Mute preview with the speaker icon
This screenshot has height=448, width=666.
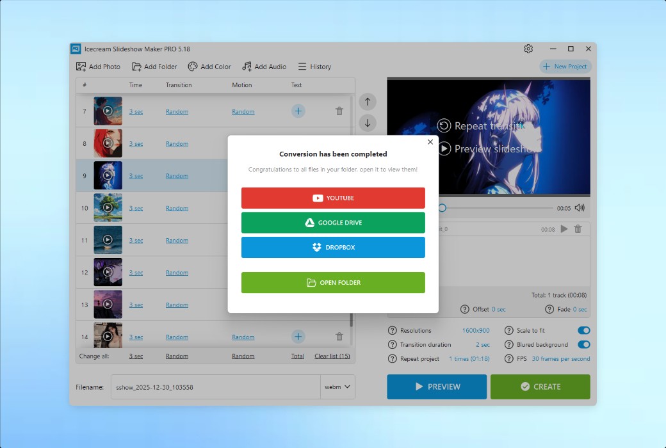click(x=581, y=207)
